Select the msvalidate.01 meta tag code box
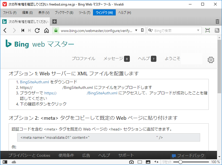The image size is (222, 165). pyautogui.click(x=109, y=137)
